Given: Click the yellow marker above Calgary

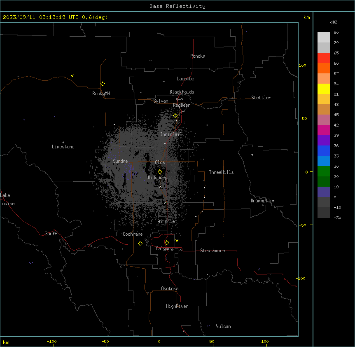Looking at the screenshot, I should click(x=167, y=243).
